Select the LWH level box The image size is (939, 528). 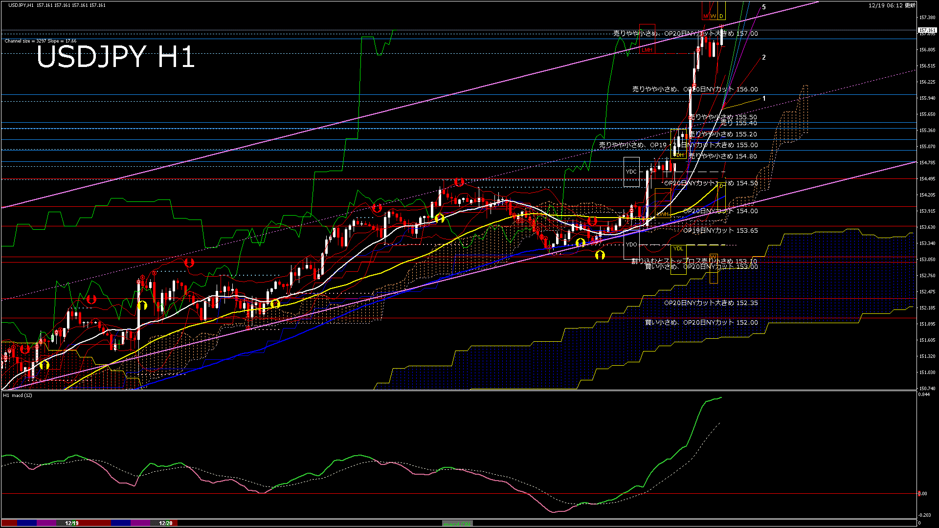[x=663, y=203]
